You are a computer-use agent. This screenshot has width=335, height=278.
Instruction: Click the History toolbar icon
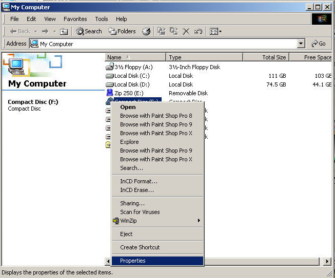[147, 31]
